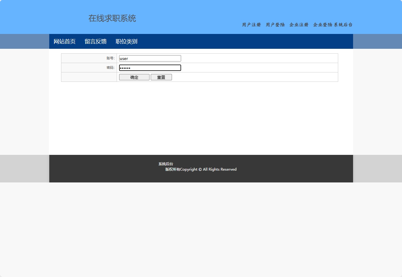
Task: Click the 确定 submit button
Action: pyautogui.click(x=134, y=77)
